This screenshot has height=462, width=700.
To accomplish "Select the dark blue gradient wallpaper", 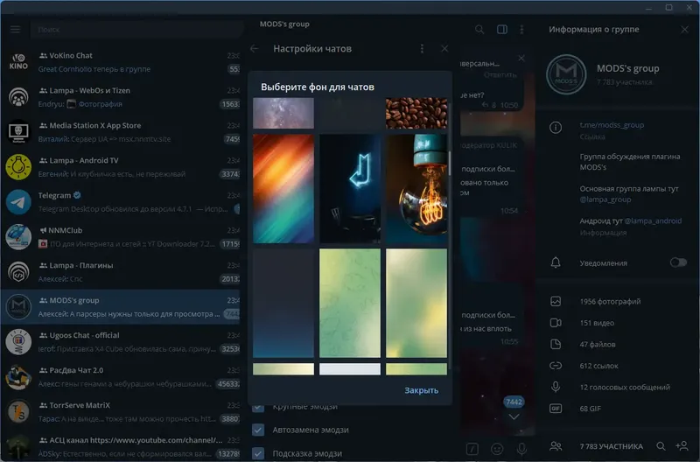I will click(283, 303).
